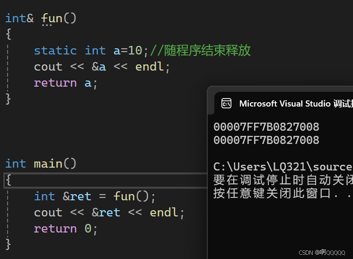Click the quick-action dots under fun
This screenshot has width=353, height=259.
point(47,26)
